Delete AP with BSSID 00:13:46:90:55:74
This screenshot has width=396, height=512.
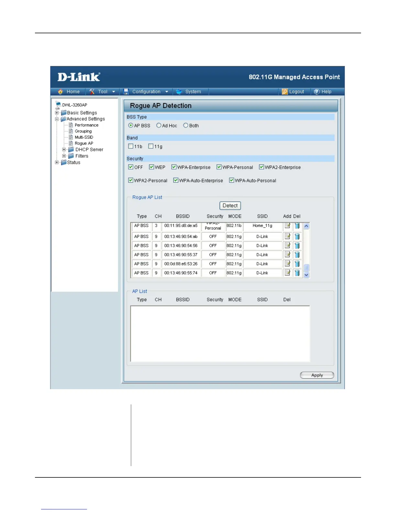pyautogui.click(x=297, y=273)
